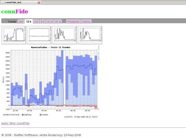Close the connFide_wrt browser tab
186x140 pixels.
click(39, 2)
